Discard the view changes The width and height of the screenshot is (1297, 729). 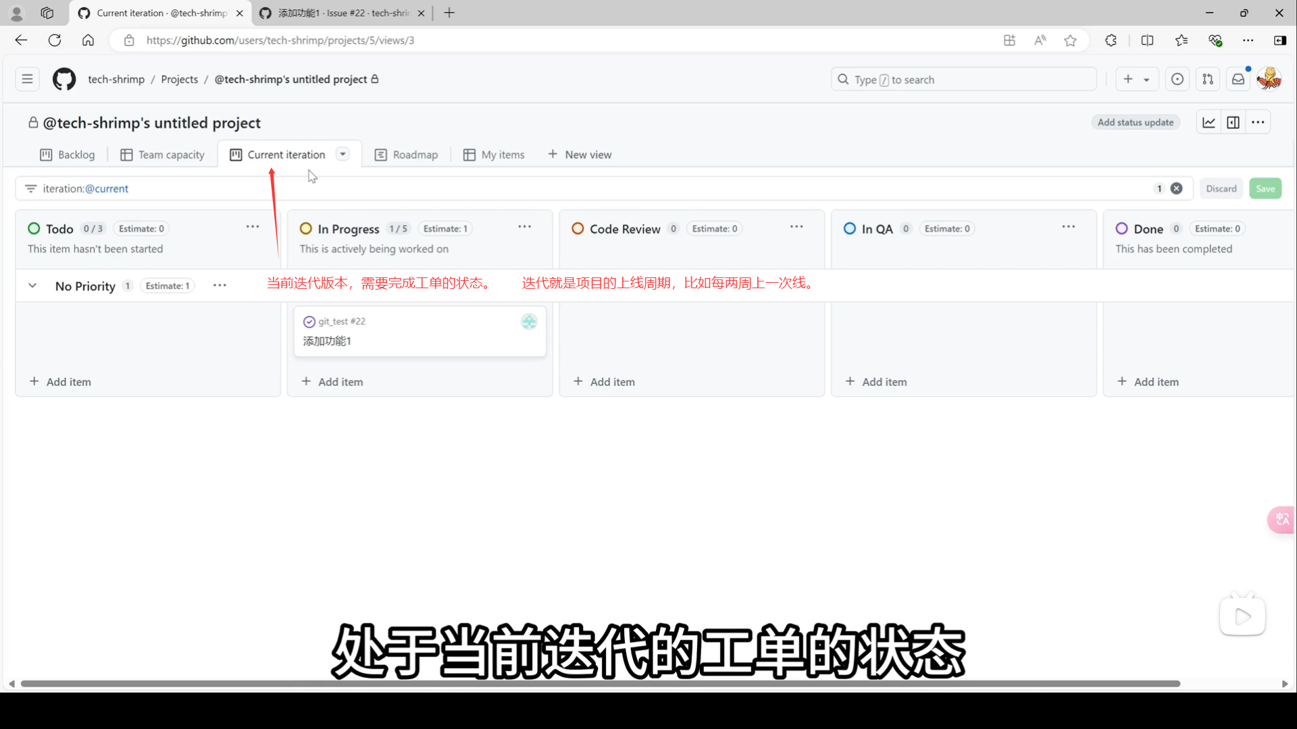click(1221, 188)
